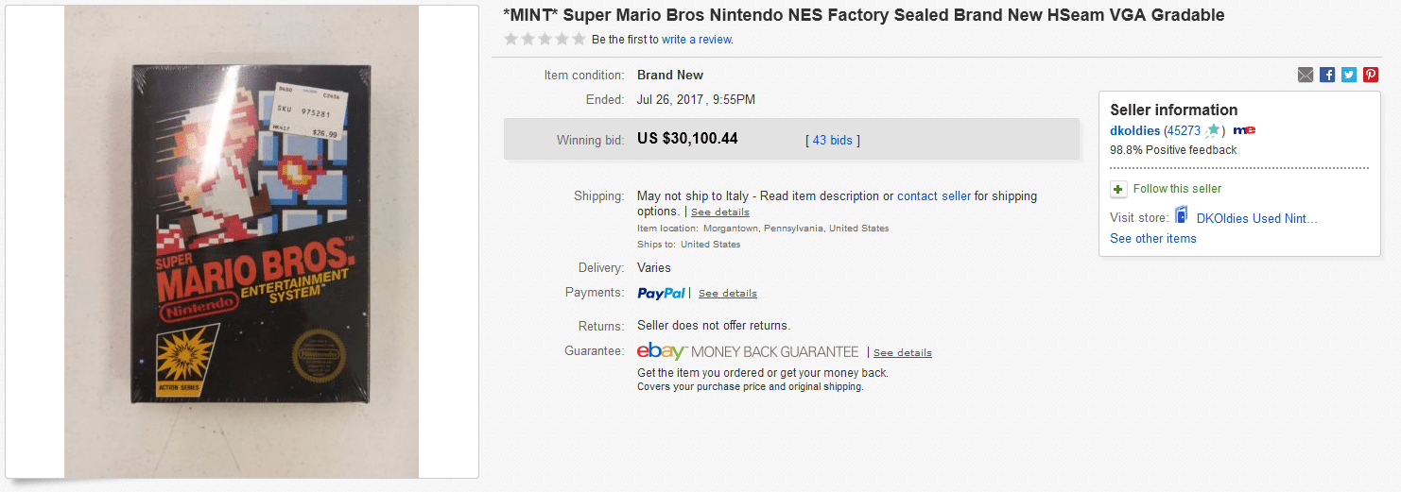Expand guarantee 'See details'

pyautogui.click(x=902, y=353)
